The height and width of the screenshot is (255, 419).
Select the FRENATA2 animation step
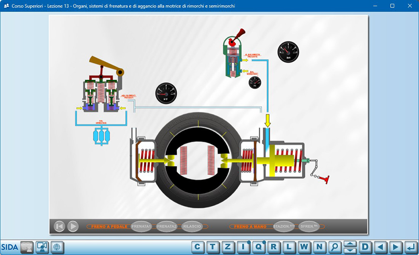(x=167, y=226)
